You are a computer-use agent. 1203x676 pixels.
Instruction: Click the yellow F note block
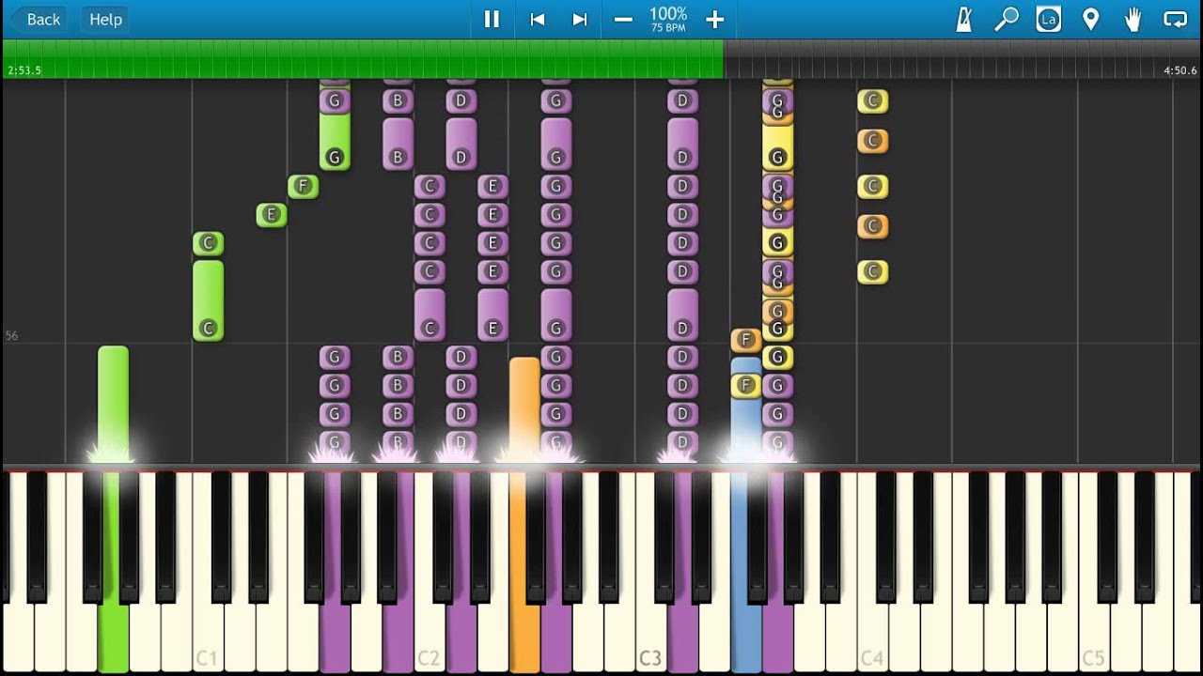(x=745, y=385)
